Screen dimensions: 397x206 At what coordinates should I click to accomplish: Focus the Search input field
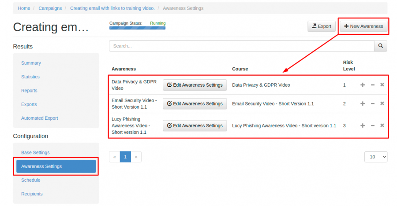(241, 46)
